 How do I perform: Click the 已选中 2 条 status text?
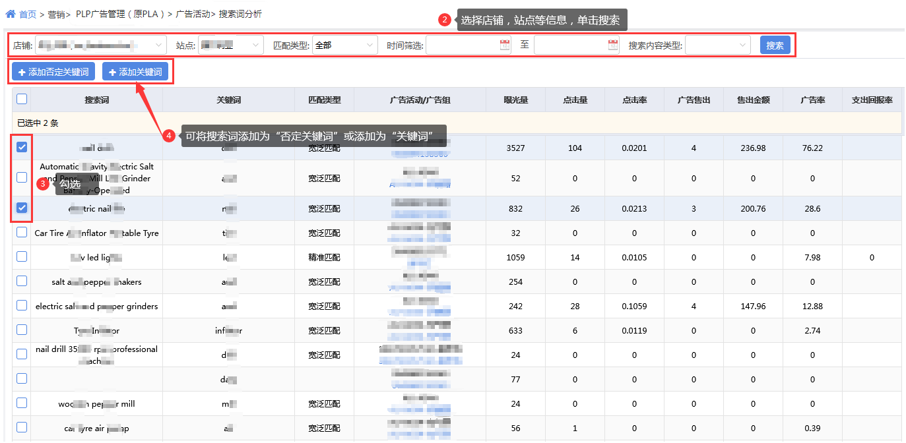pyautogui.click(x=38, y=123)
